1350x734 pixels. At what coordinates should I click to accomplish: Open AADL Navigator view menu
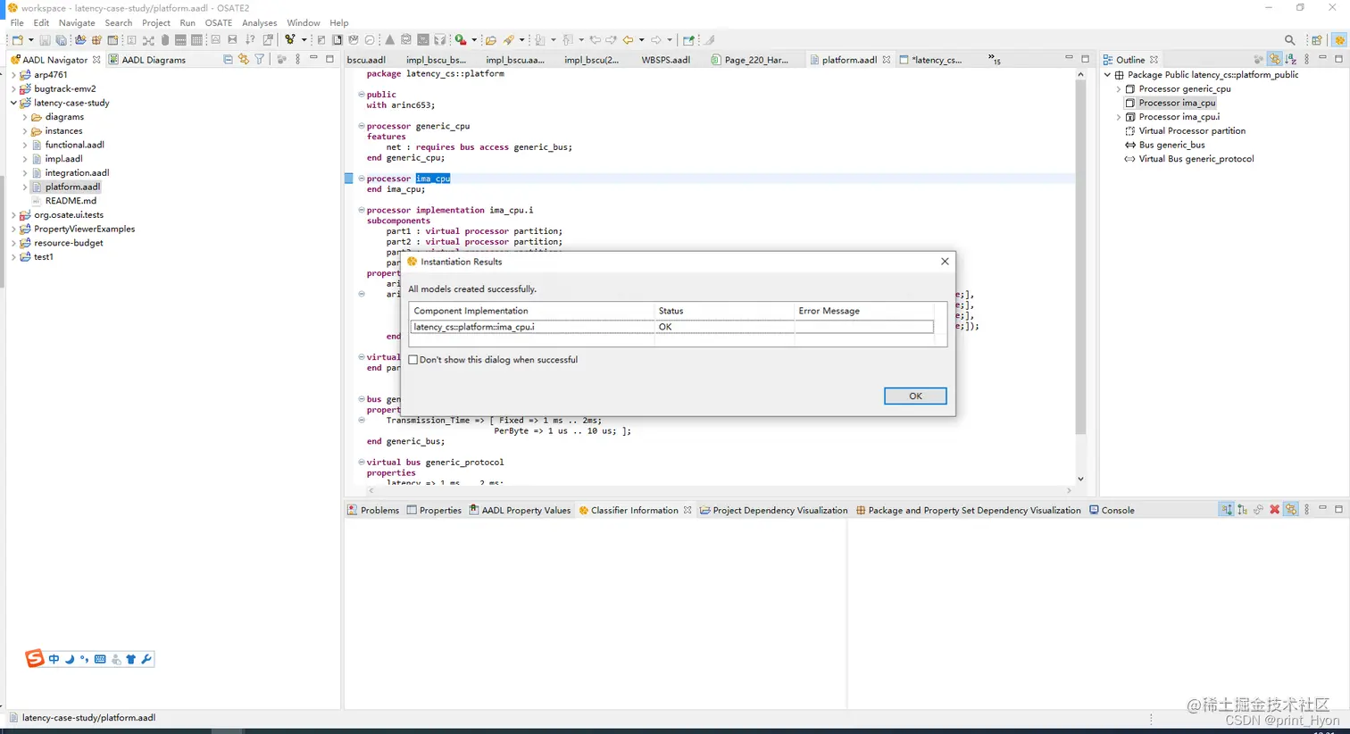[297, 59]
